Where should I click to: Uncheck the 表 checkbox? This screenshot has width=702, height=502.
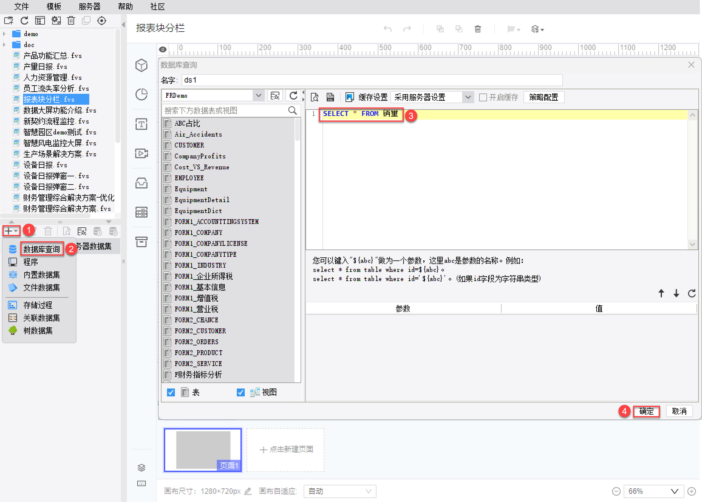[x=171, y=392]
